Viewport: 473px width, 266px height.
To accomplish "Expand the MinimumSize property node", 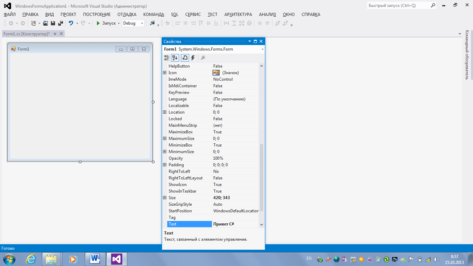I will click(165, 152).
